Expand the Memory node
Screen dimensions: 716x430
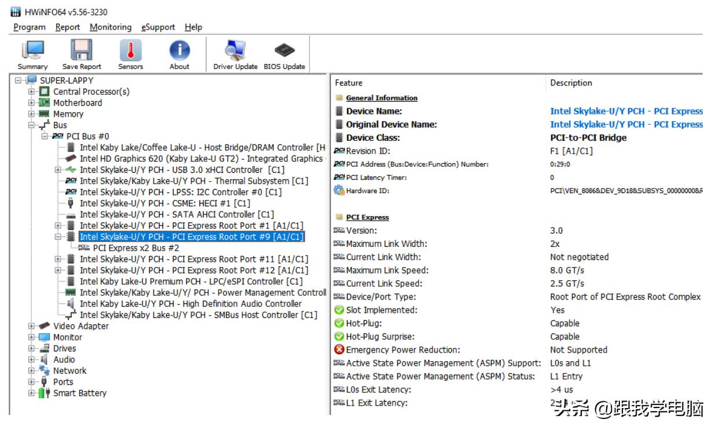pyautogui.click(x=32, y=114)
